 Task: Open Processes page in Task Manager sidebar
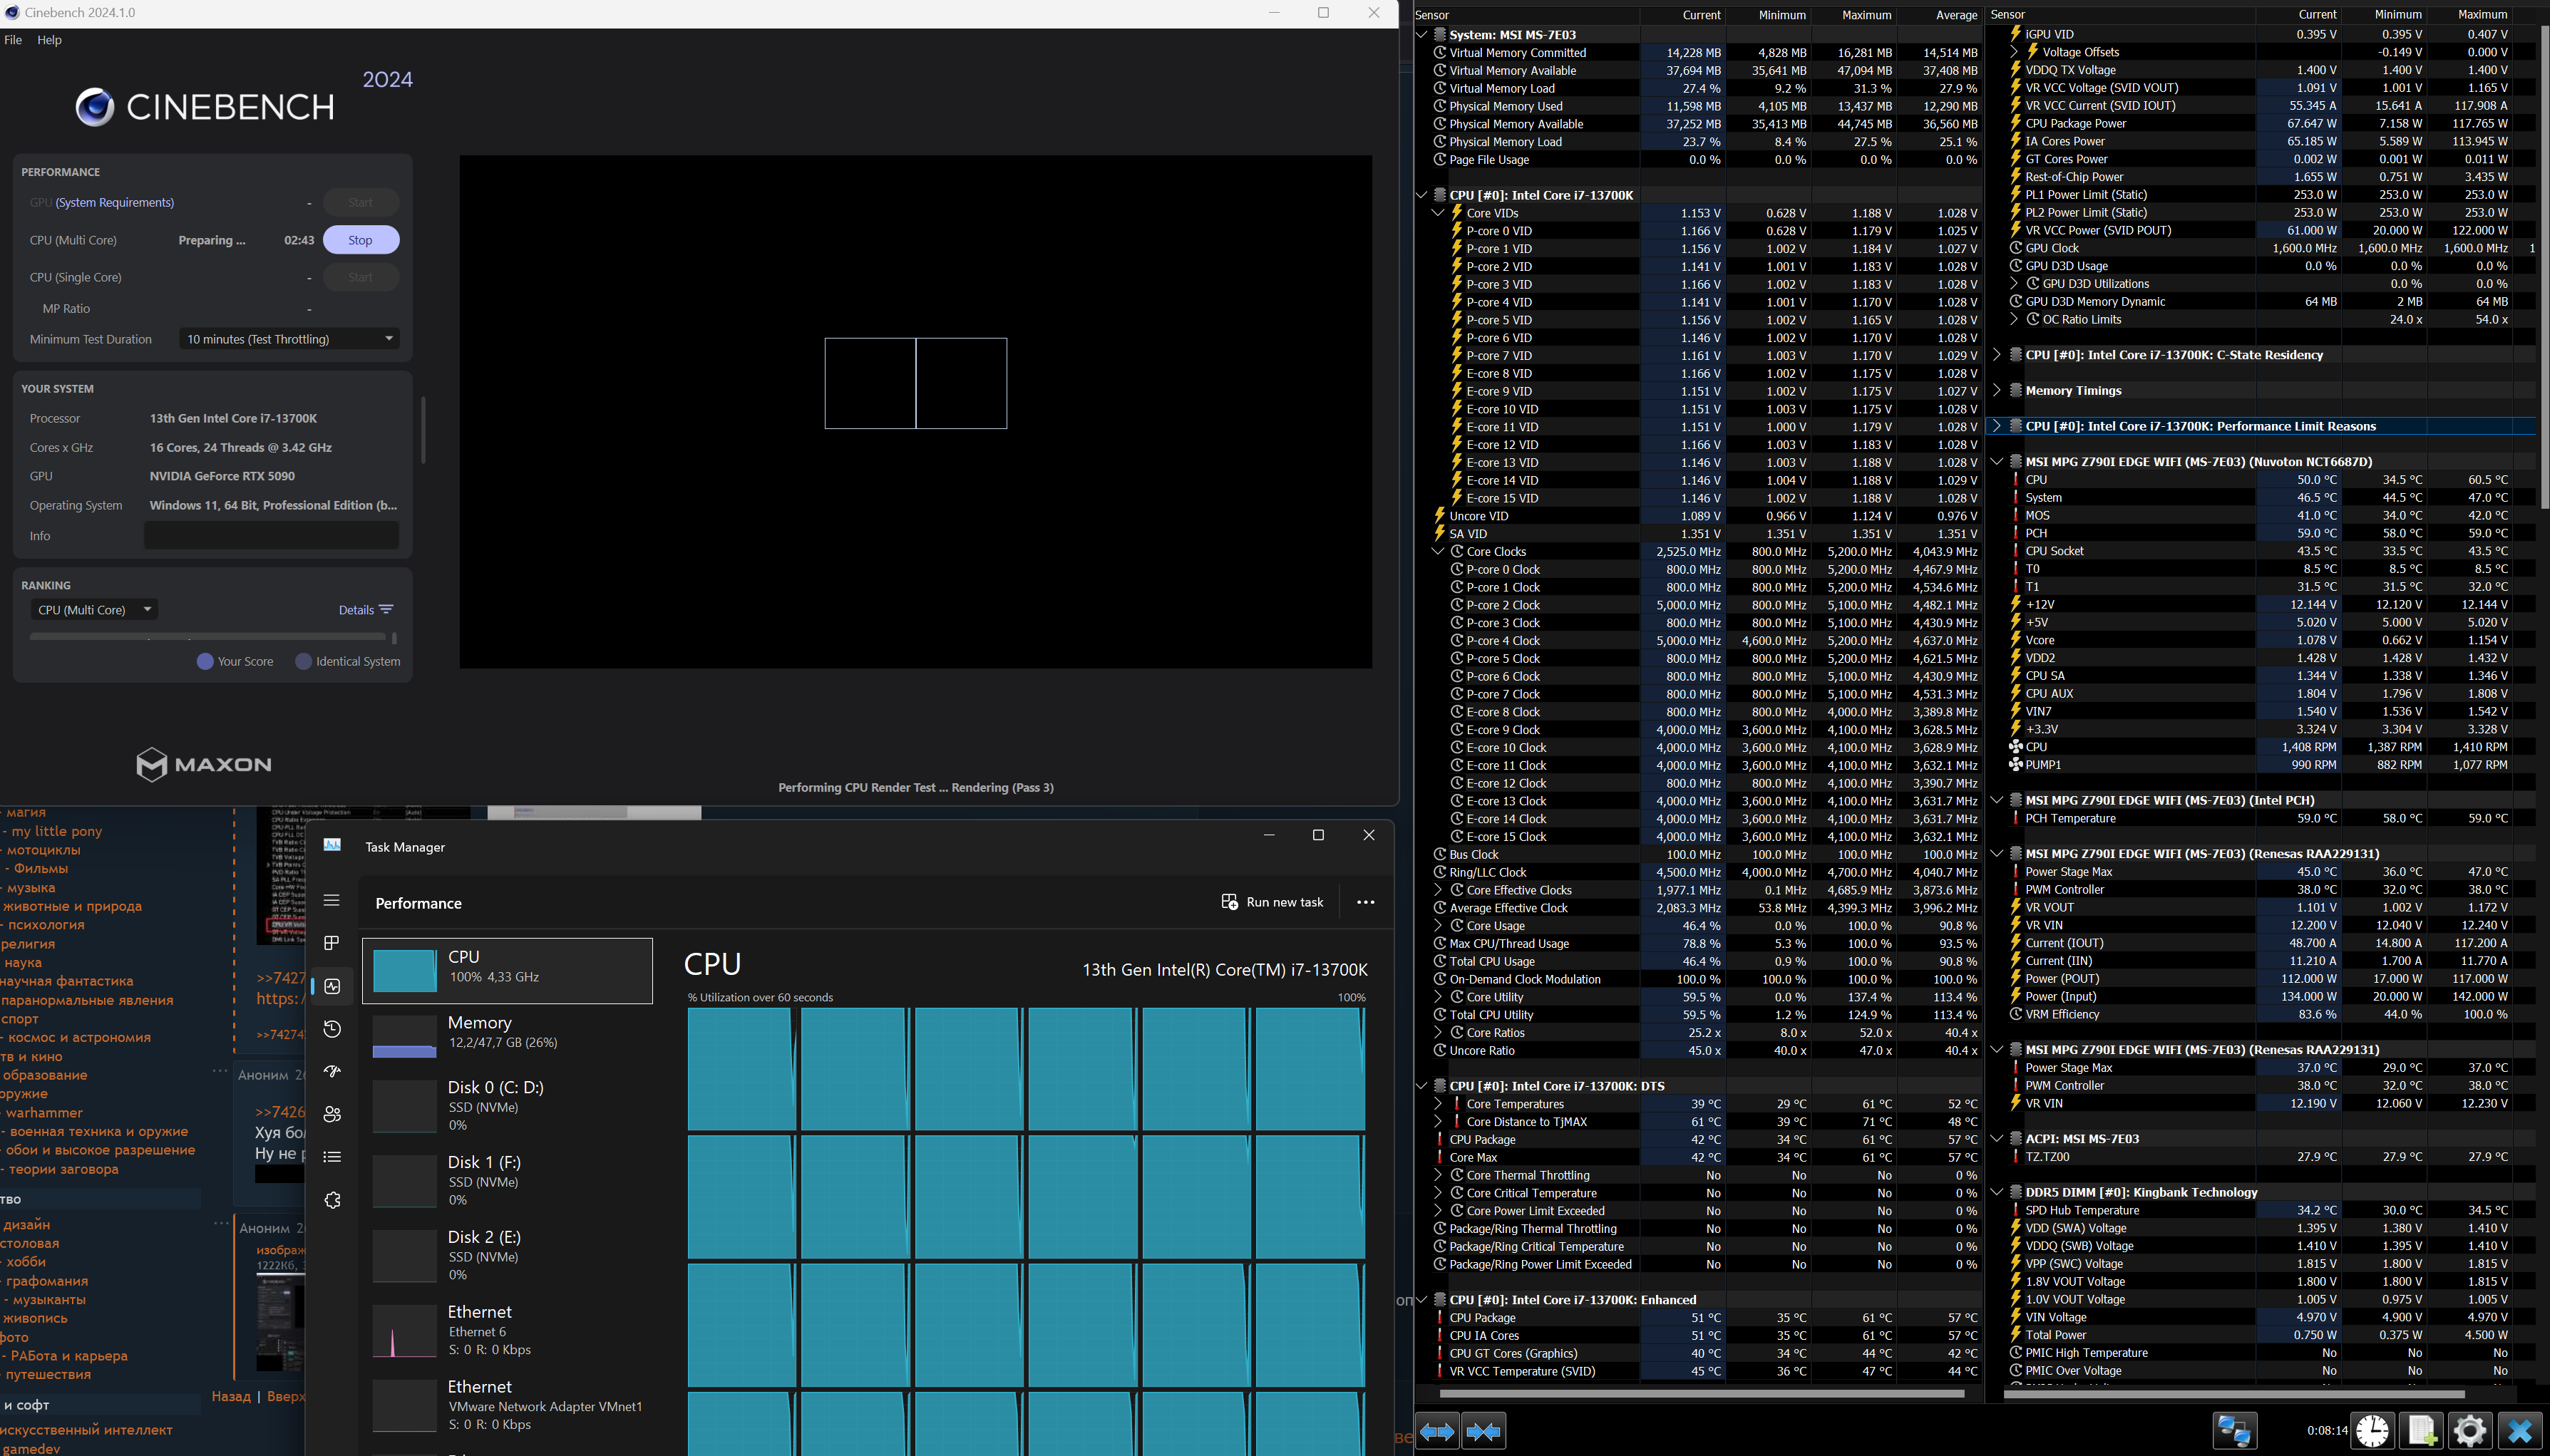332,943
